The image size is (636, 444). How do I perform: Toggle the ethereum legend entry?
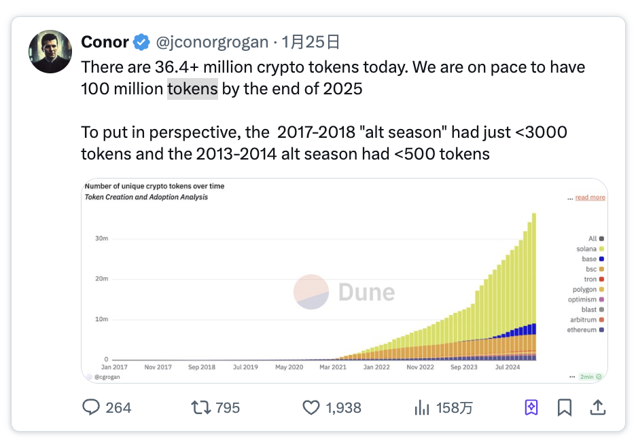coord(585,330)
